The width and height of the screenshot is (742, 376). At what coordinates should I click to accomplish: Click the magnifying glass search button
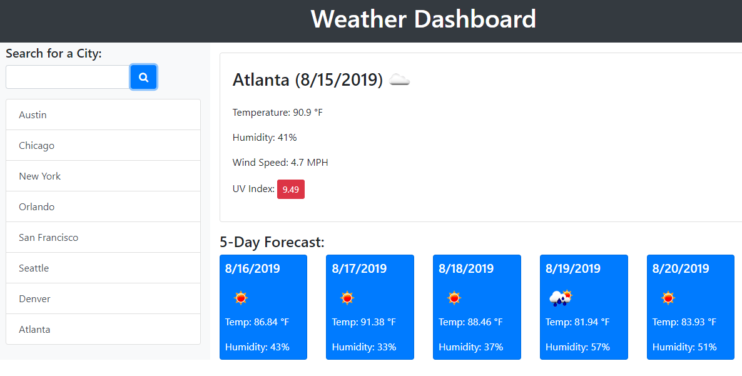click(x=143, y=77)
